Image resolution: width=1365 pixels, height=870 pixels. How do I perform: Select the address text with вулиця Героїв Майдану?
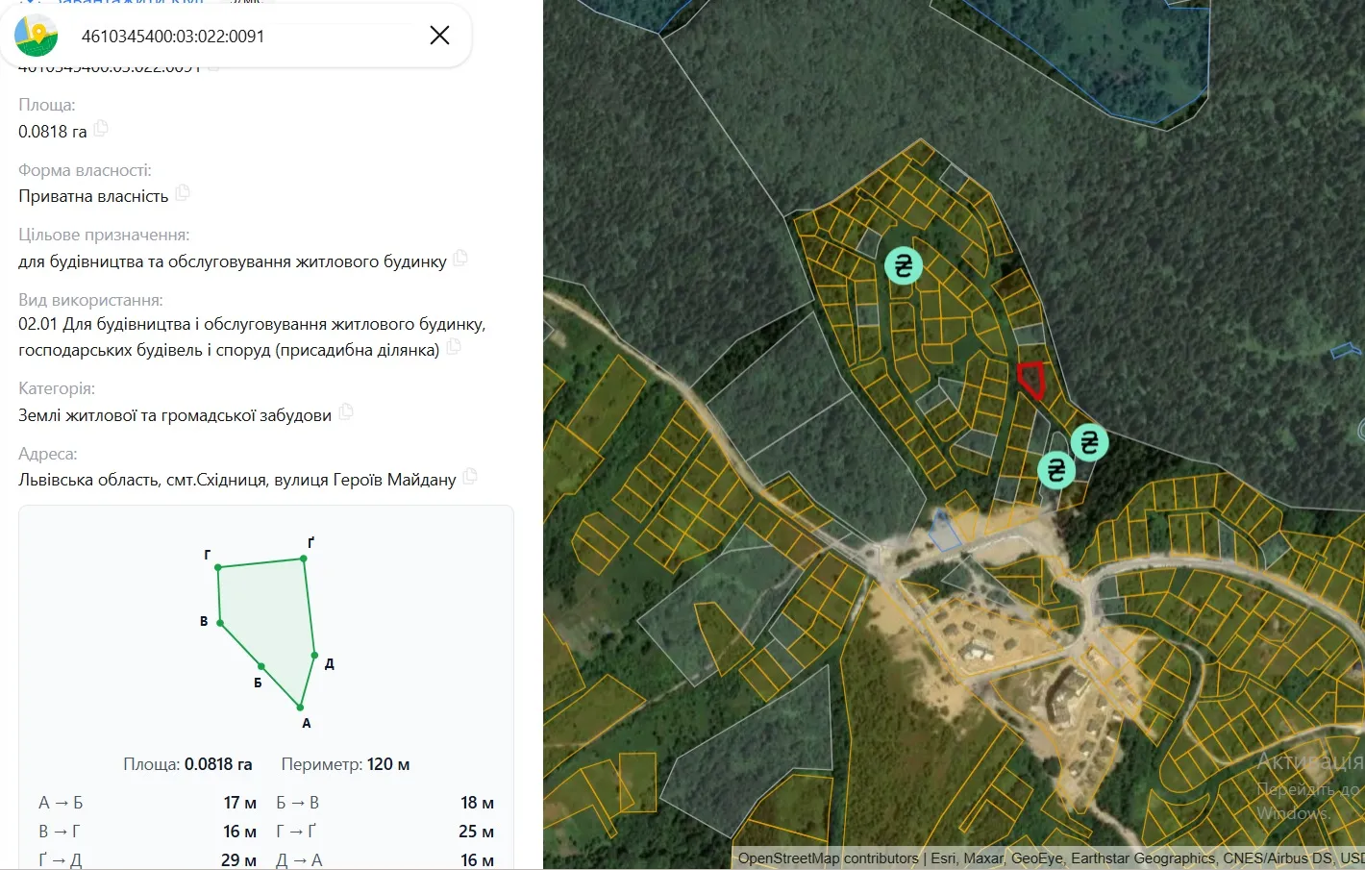pos(237,480)
